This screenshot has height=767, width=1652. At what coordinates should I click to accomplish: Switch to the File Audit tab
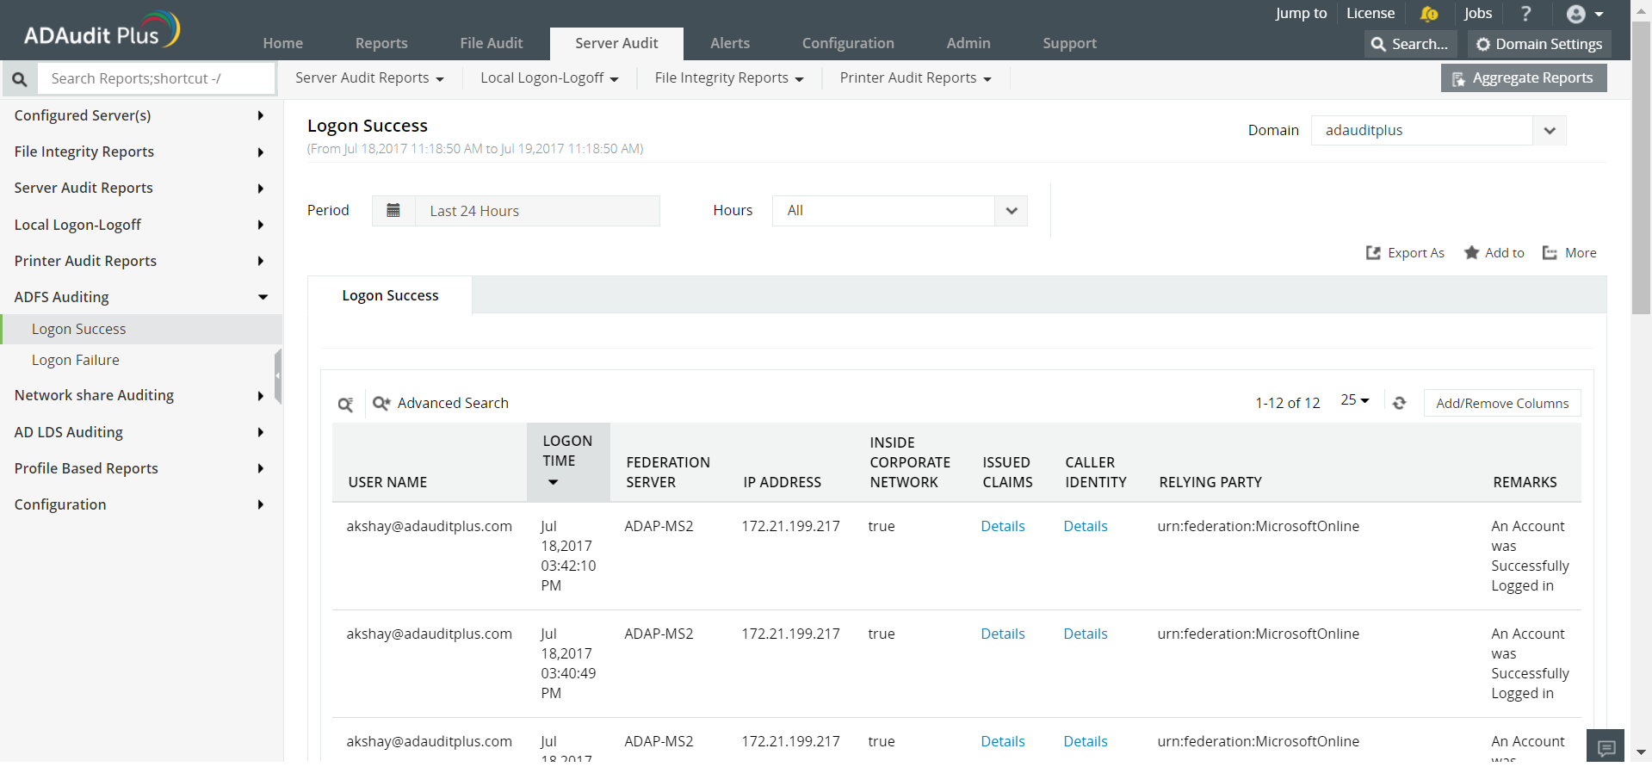(x=491, y=43)
